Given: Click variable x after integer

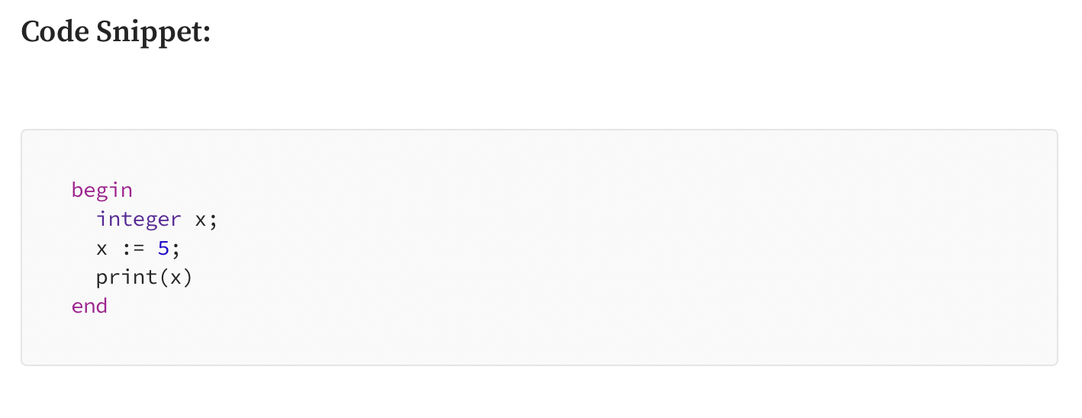Looking at the screenshot, I should [x=201, y=220].
